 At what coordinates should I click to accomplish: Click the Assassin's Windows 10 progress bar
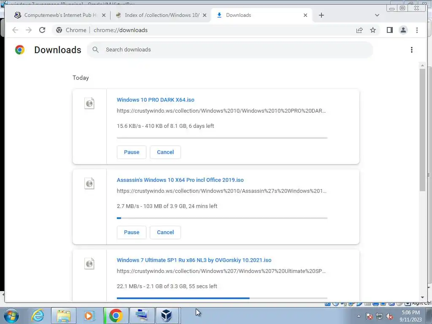pyautogui.click(x=222, y=218)
